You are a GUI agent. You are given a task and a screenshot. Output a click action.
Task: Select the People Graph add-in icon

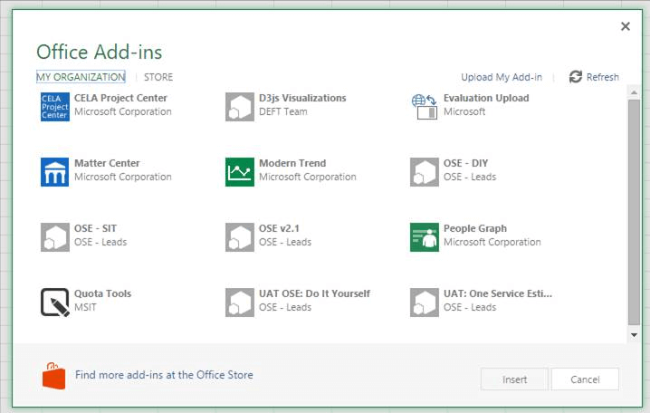tap(425, 236)
